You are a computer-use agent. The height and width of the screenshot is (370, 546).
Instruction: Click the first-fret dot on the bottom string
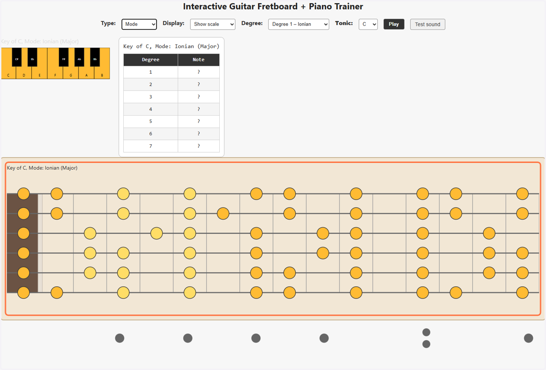(56, 292)
